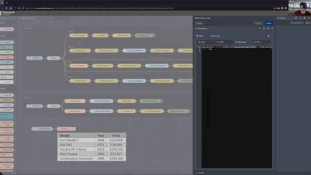Pick the catch node in the palette
Viewport: 311px width, 175px height.
pyautogui.click(x=7, y=57)
